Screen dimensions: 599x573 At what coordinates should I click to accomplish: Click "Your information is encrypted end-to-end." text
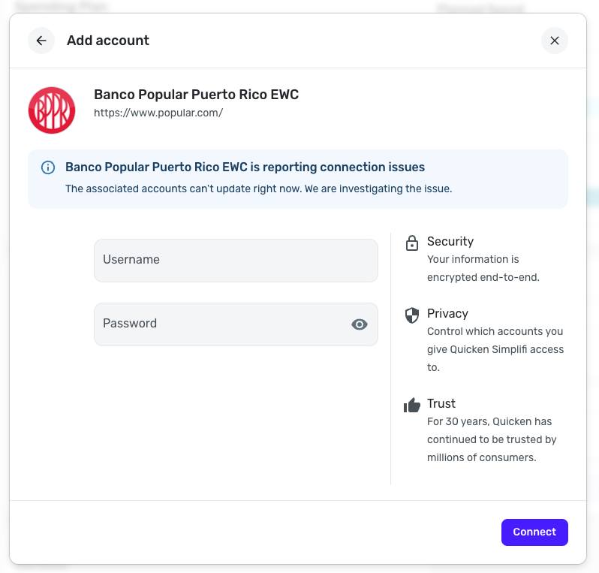tap(483, 268)
